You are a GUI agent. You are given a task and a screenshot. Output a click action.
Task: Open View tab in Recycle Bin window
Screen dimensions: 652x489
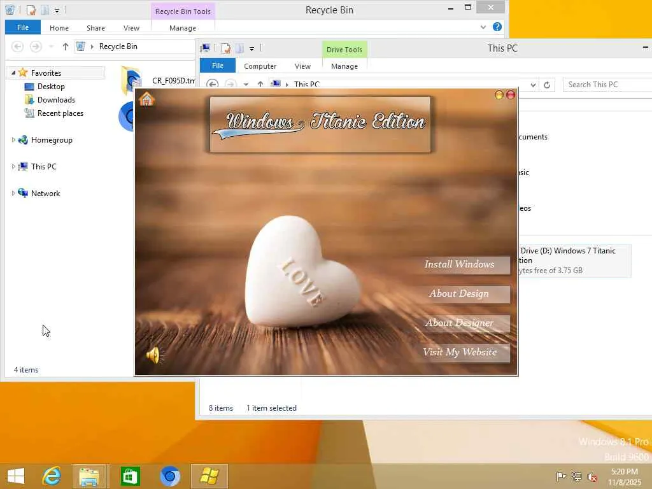[131, 28]
